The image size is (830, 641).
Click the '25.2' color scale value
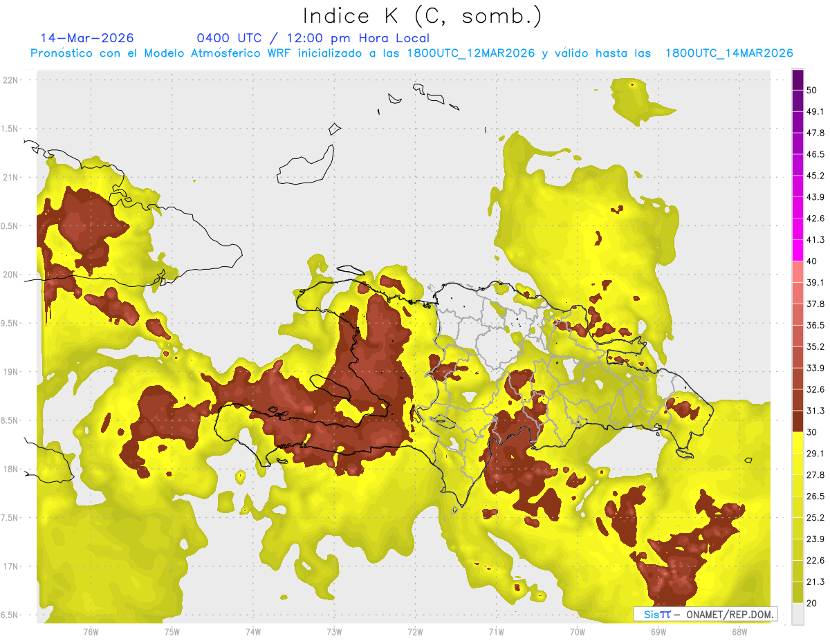(x=815, y=518)
